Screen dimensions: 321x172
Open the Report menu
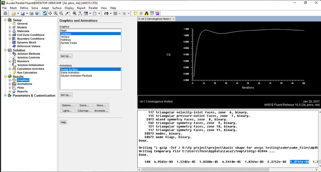(81, 8)
